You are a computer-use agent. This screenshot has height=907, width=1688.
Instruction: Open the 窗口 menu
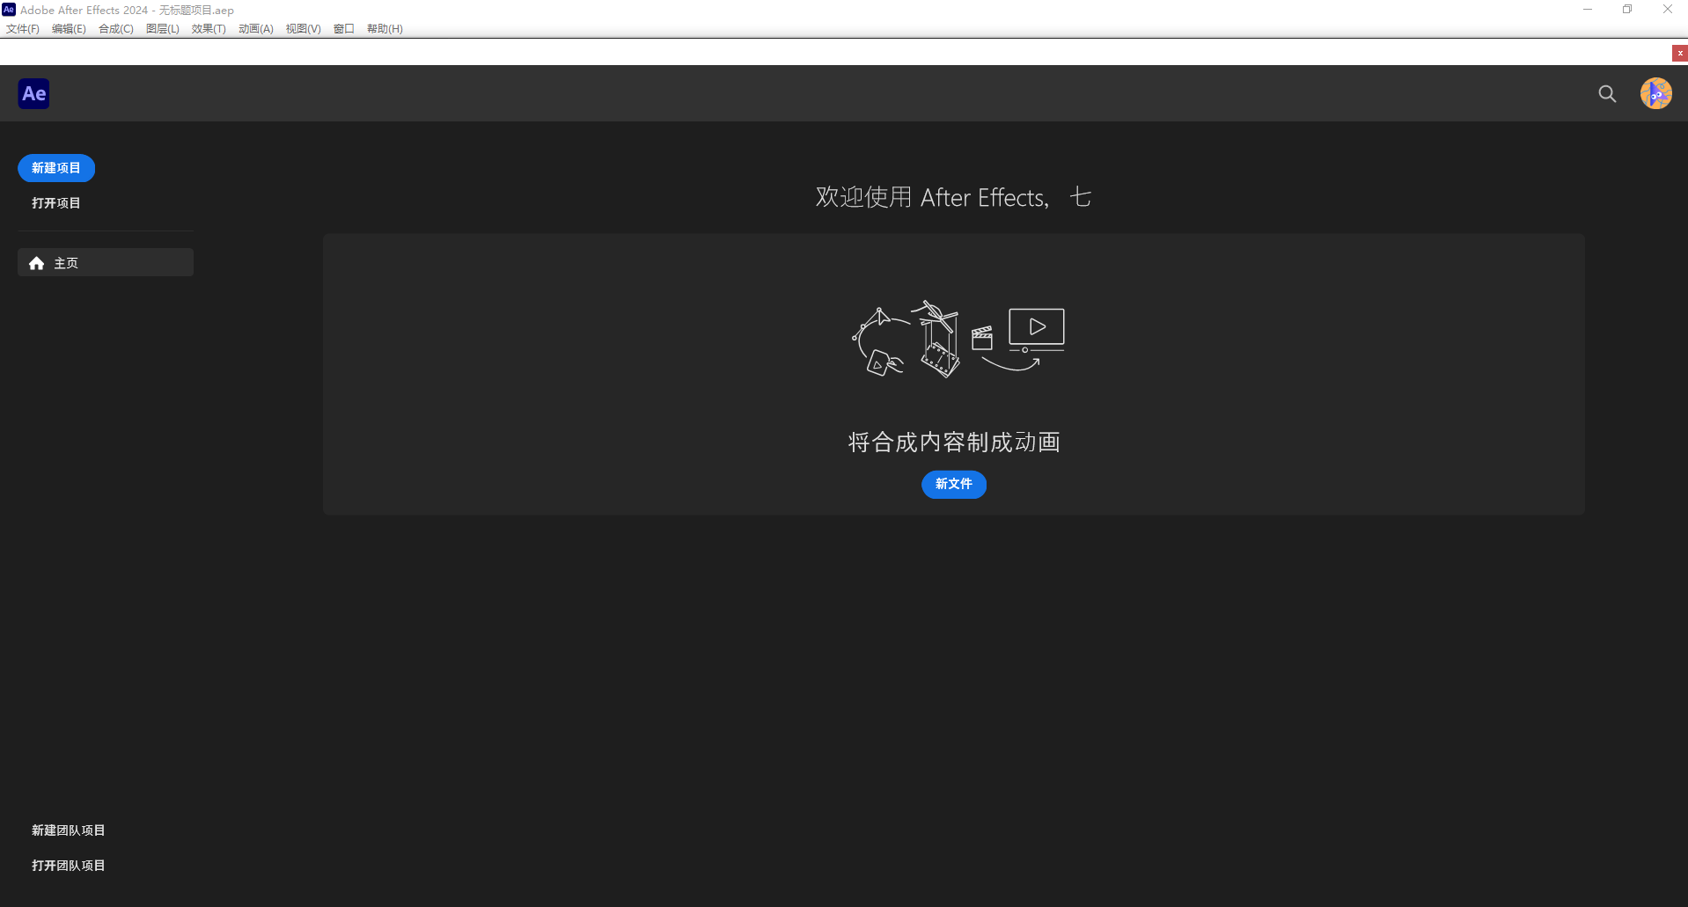coord(343,28)
